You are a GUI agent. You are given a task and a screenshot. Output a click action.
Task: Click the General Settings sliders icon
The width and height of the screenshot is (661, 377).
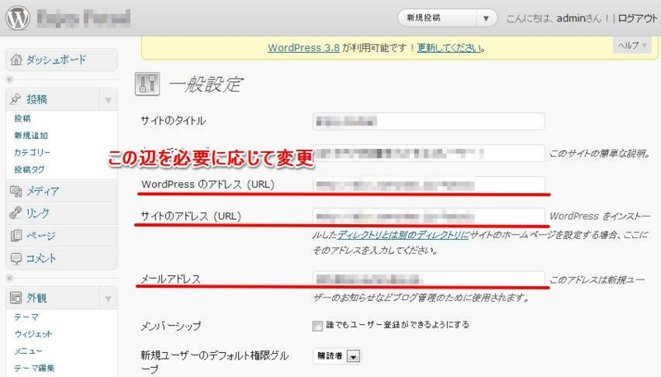(x=147, y=84)
